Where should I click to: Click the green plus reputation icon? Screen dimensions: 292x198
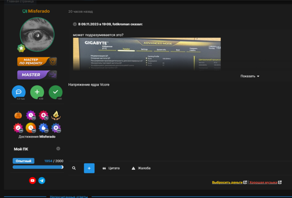[x=37, y=92]
